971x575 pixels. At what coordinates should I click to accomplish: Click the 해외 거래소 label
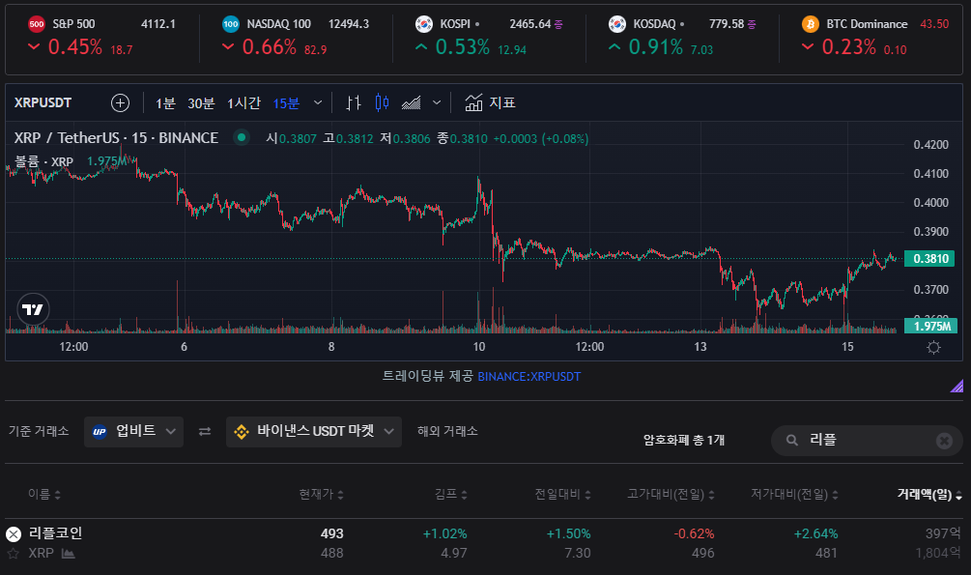click(x=447, y=431)
